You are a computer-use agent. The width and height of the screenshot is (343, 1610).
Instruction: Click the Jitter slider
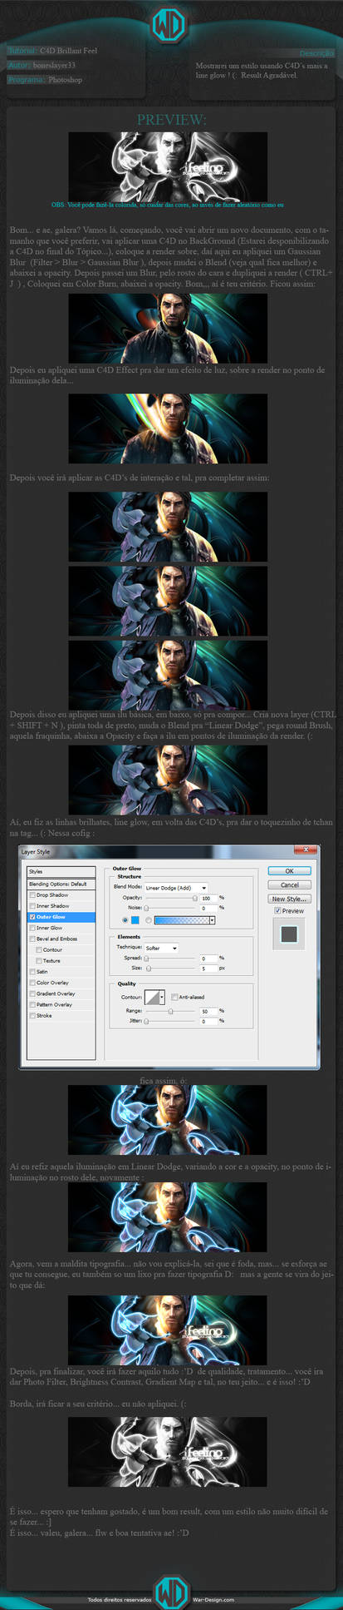(172, 1021)
